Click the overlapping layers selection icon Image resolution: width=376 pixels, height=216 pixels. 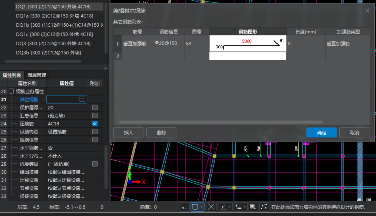click(253, 207)
